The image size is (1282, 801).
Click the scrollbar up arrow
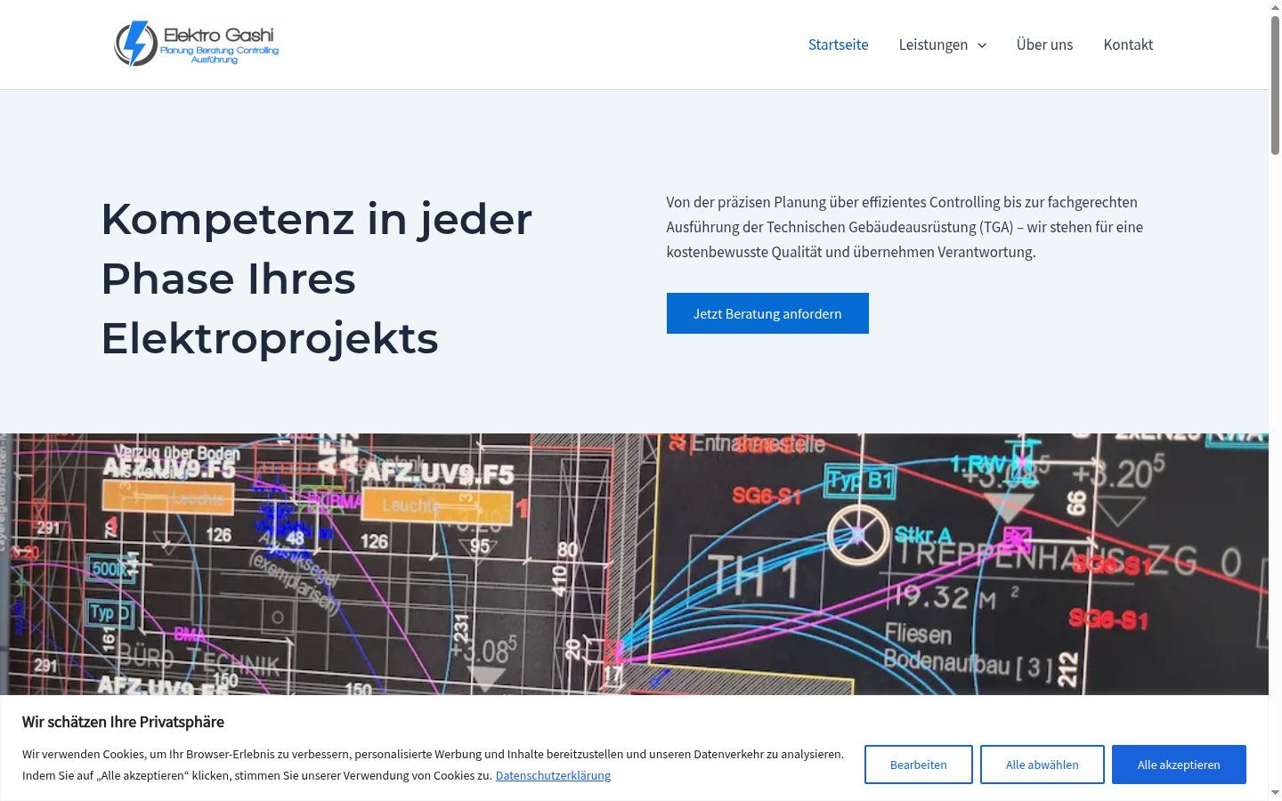(x=1275, y=7)
